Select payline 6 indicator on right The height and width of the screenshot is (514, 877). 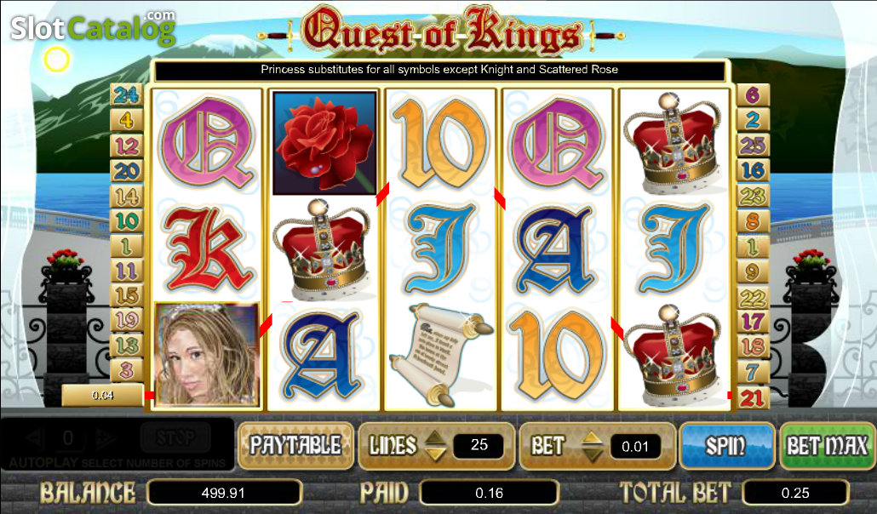point(753,95)
